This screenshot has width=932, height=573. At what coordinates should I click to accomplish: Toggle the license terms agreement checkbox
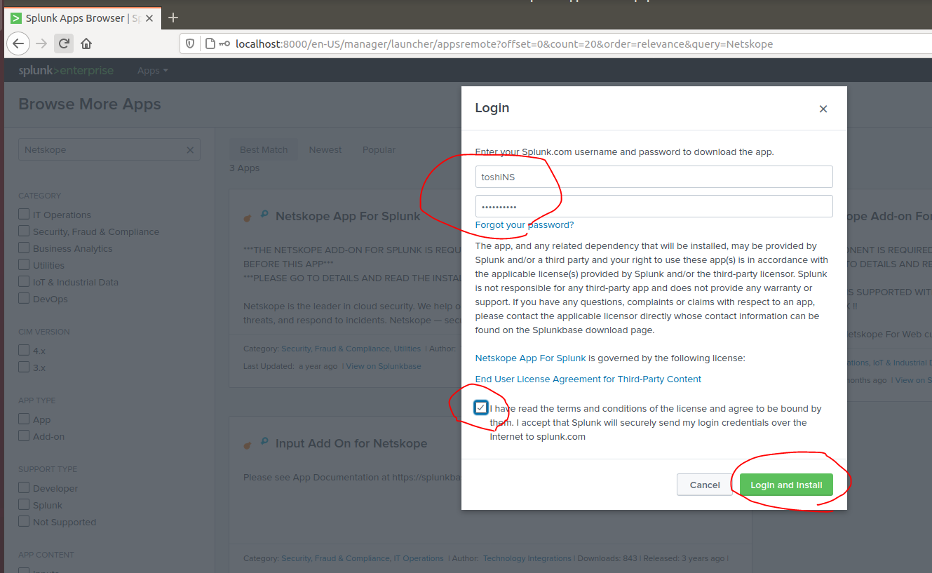click(x=480, y=407)
